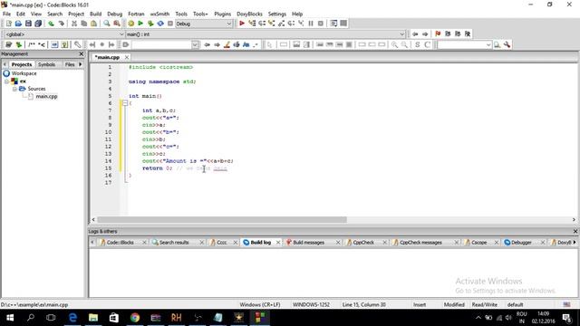Screen dimensions: 580x326
Task: Open the Debugging windows icon
Action: (x=333, y=24)
